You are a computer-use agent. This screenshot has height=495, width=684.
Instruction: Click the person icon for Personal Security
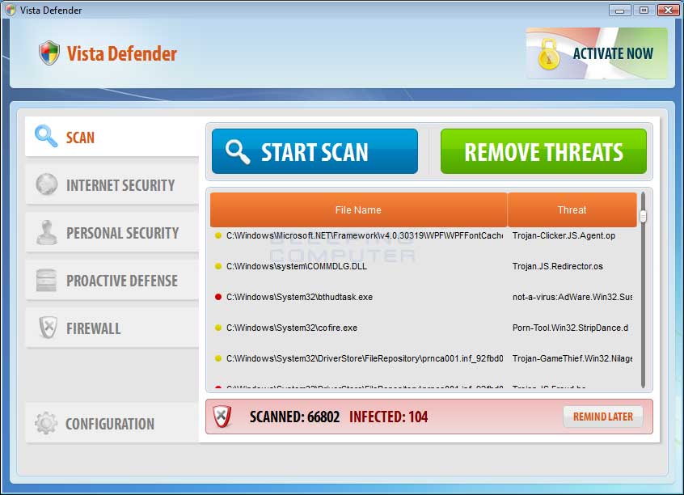pyautogui.click(x=47, y=232)
